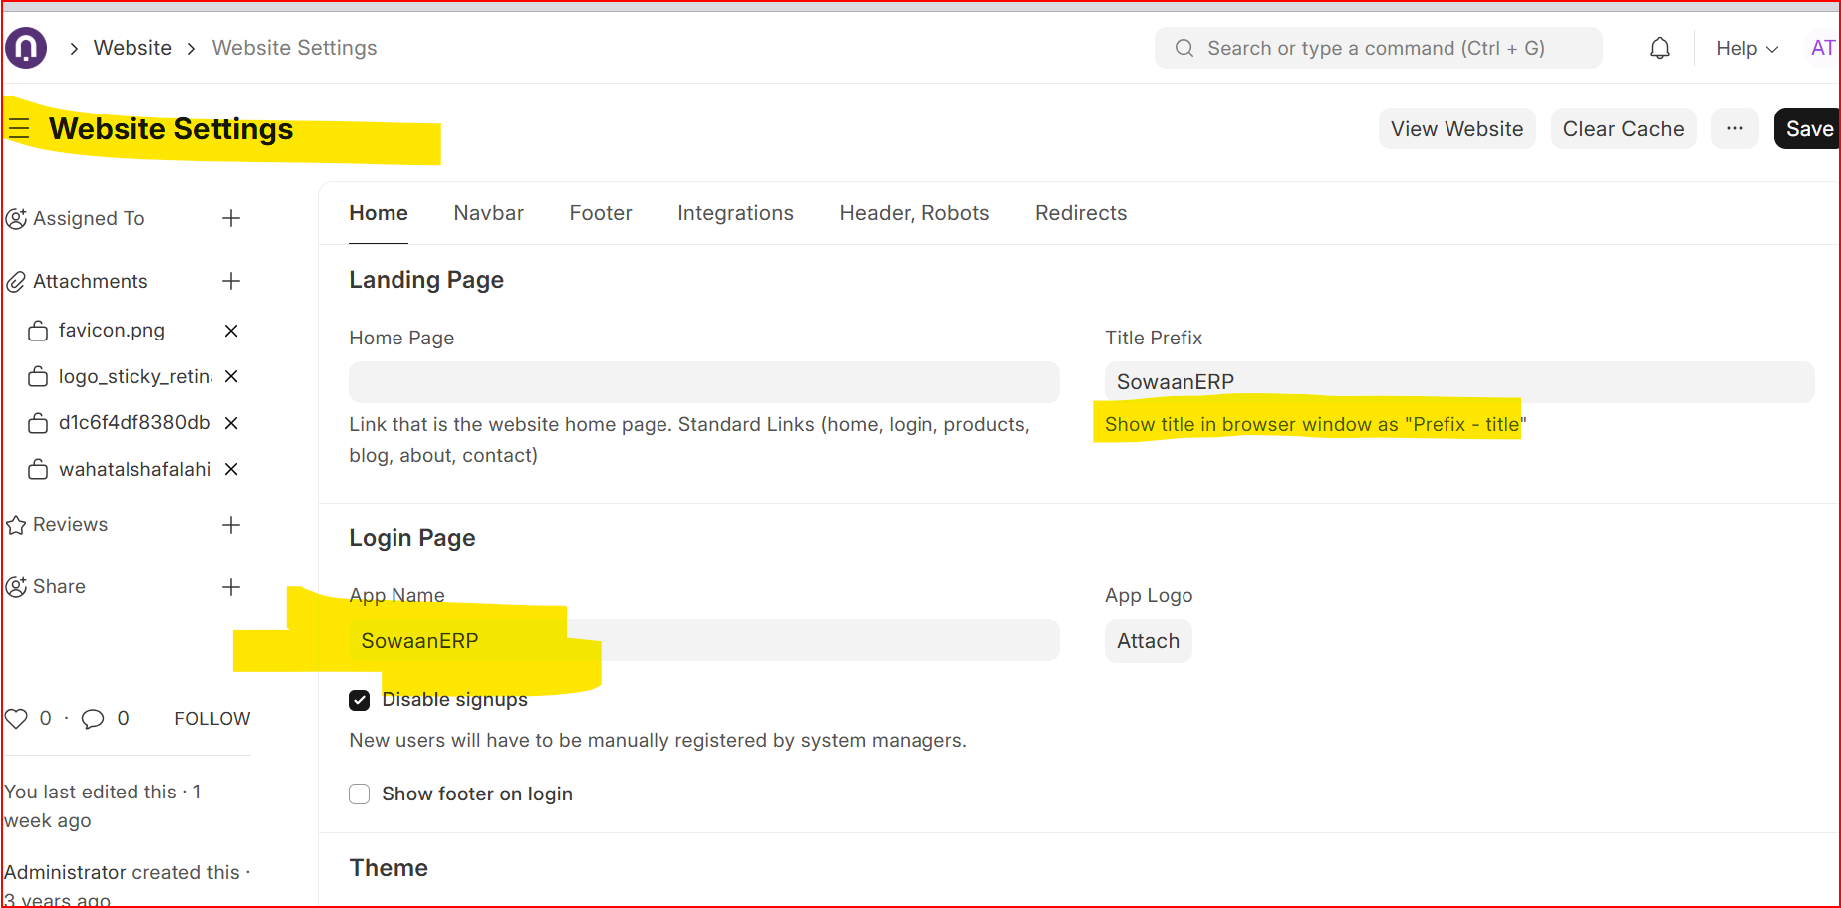Switch to the Home tab
This screenshot has height=908, width=1841.
379,213
